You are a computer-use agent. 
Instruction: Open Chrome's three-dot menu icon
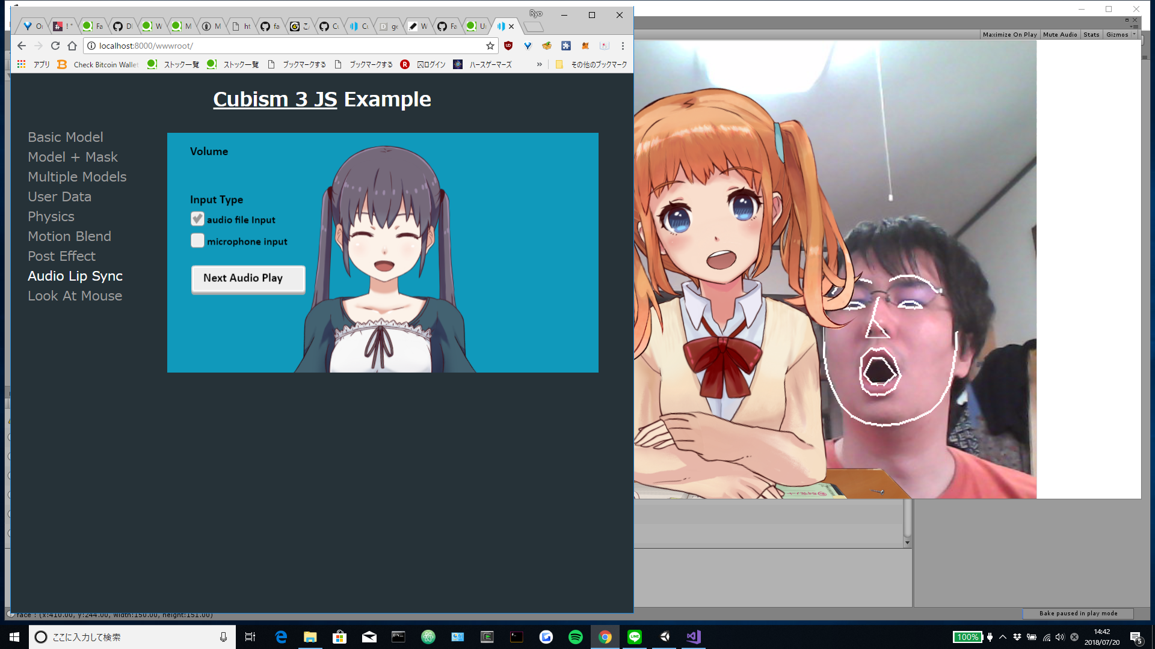tap(623, 46)
